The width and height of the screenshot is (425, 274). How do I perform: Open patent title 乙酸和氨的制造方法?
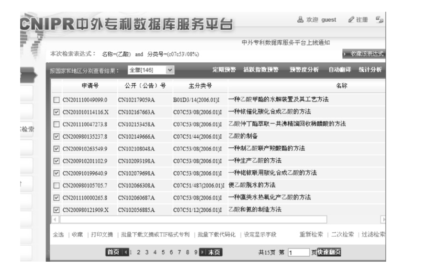(255, 209)
